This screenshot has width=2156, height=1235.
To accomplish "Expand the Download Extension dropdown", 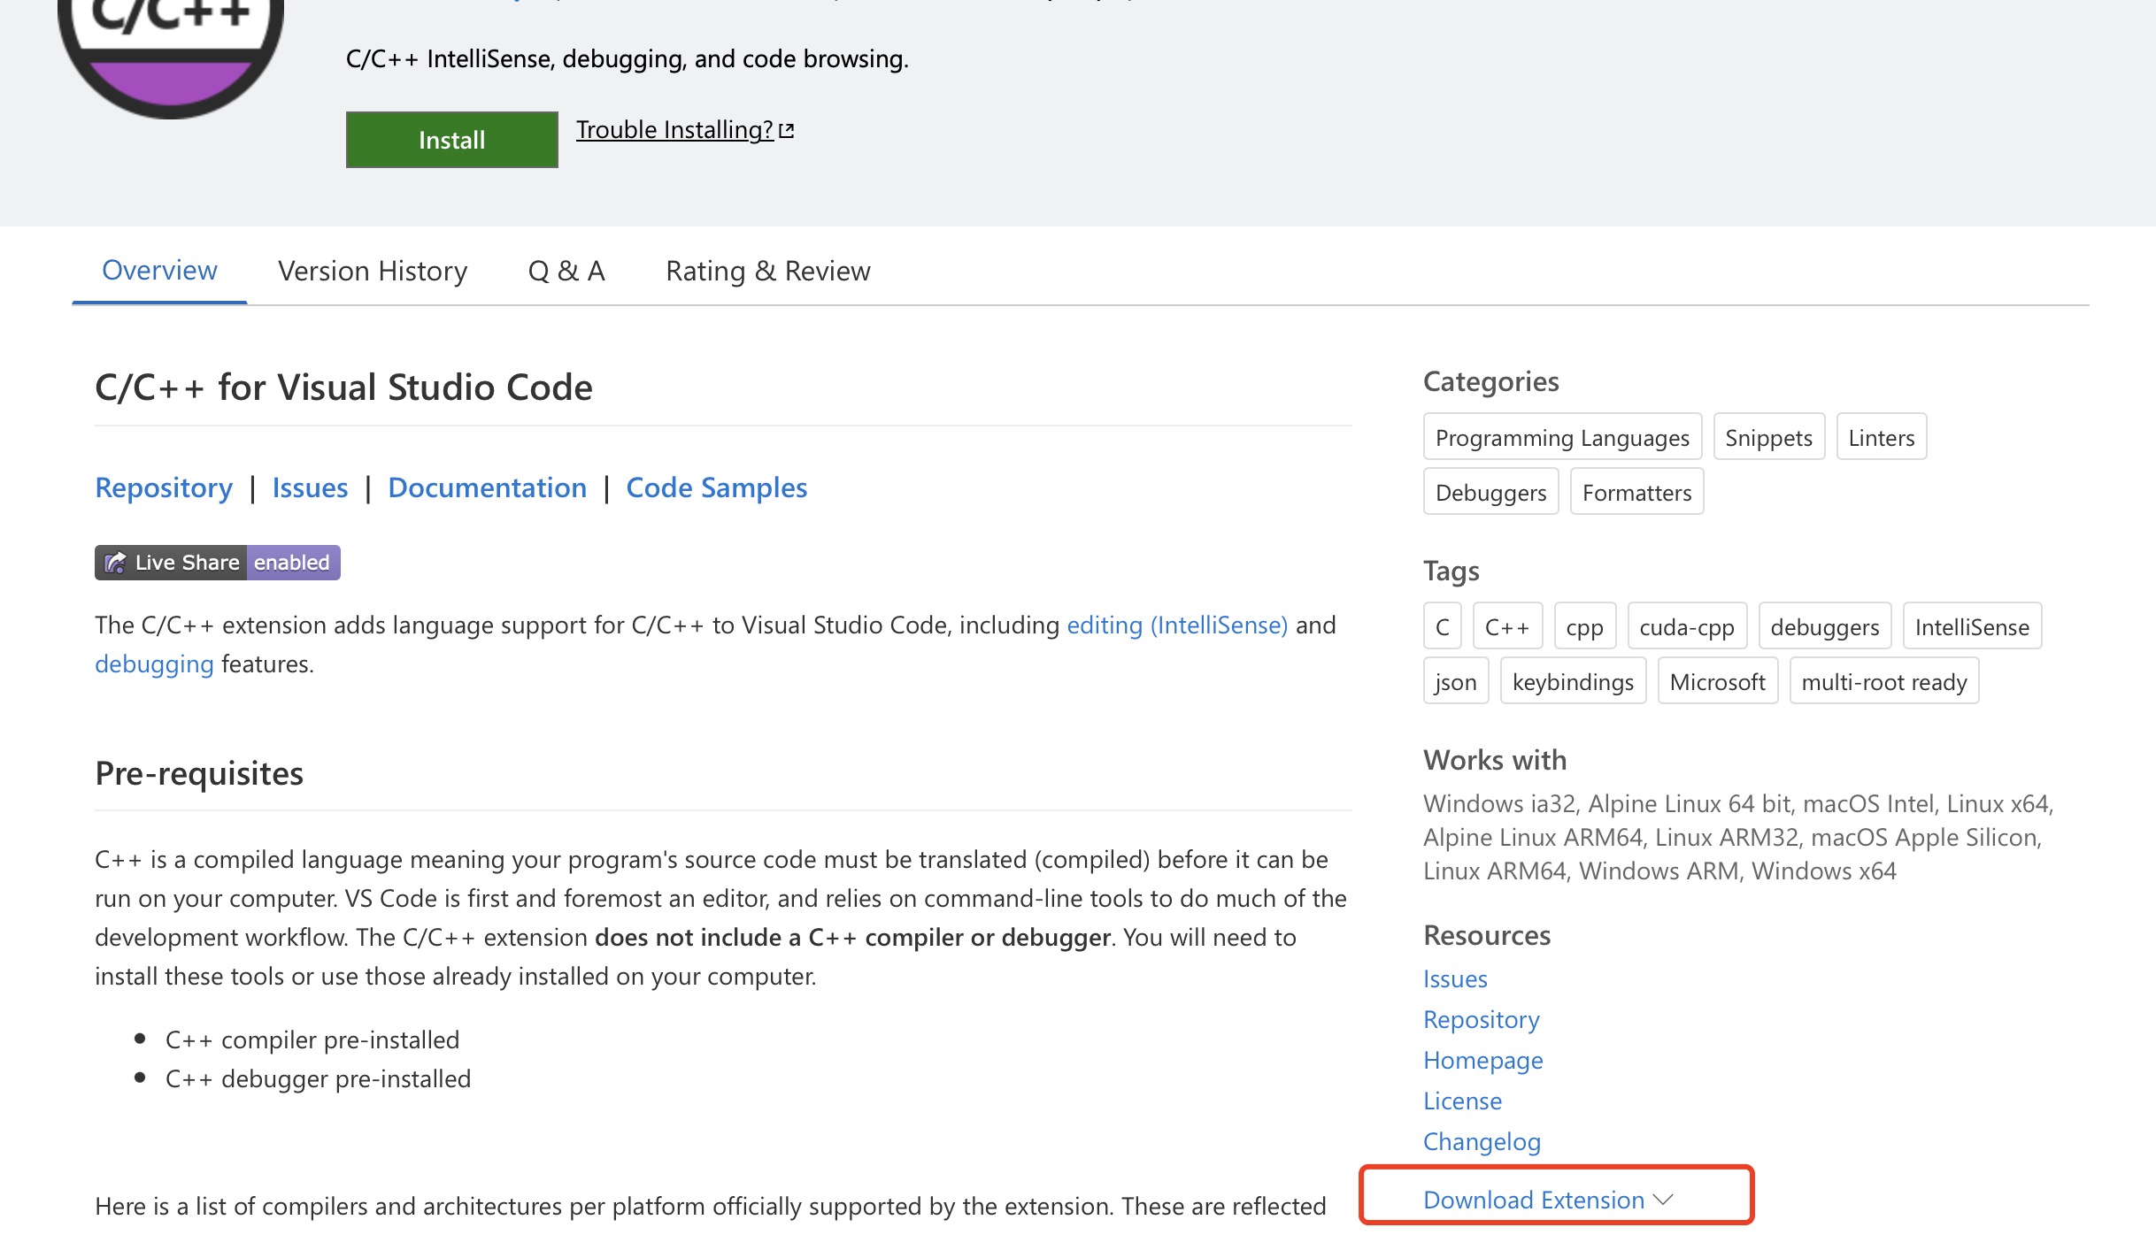I will tap(1533, 1200).
